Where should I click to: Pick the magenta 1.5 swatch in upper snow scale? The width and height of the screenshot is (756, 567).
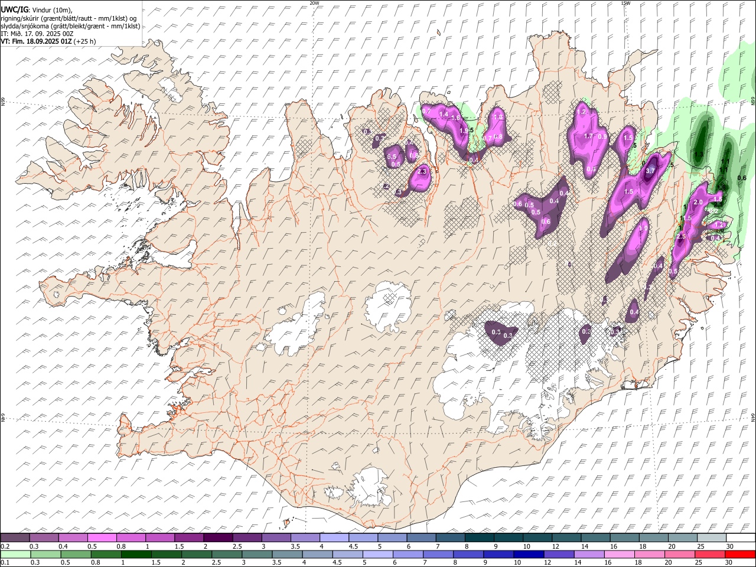coord(189,538)
